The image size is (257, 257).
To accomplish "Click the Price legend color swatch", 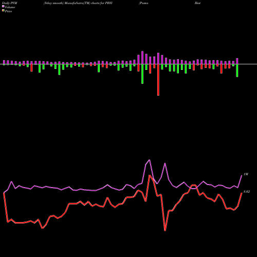I will 3,11.
